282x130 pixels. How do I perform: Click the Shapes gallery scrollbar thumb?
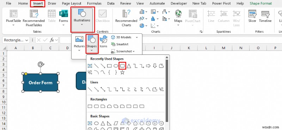point(167,91)
